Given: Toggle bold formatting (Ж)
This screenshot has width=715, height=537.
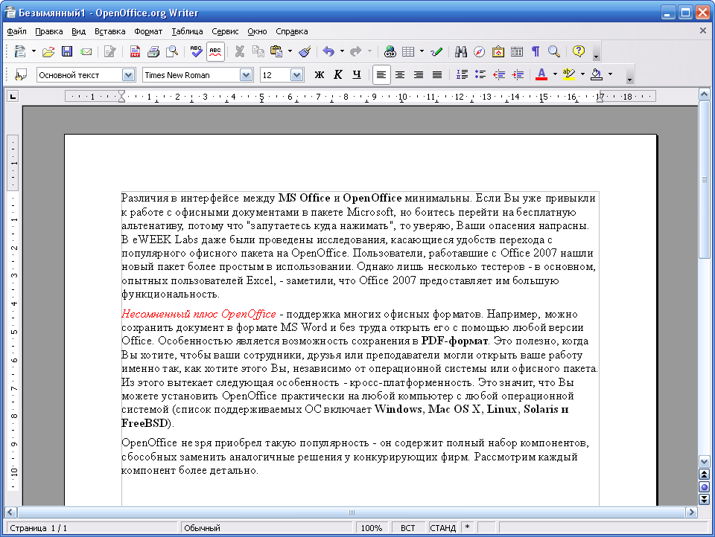Looking at the screenshot, I should pyautogui.click(x=320, y=74).
